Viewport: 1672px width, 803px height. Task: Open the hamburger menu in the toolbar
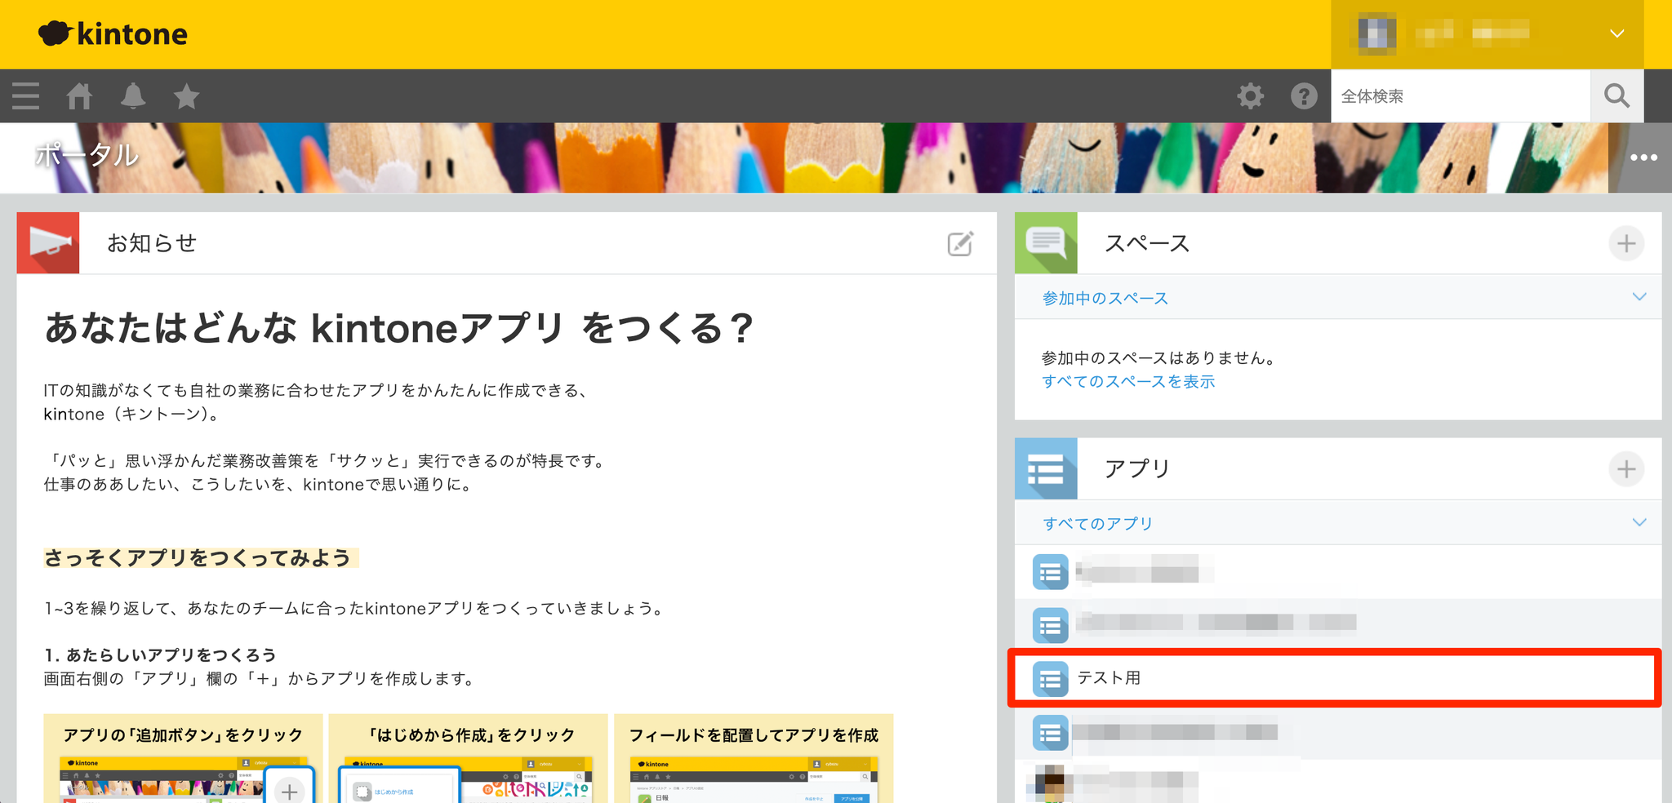click(x=26, y=96)
